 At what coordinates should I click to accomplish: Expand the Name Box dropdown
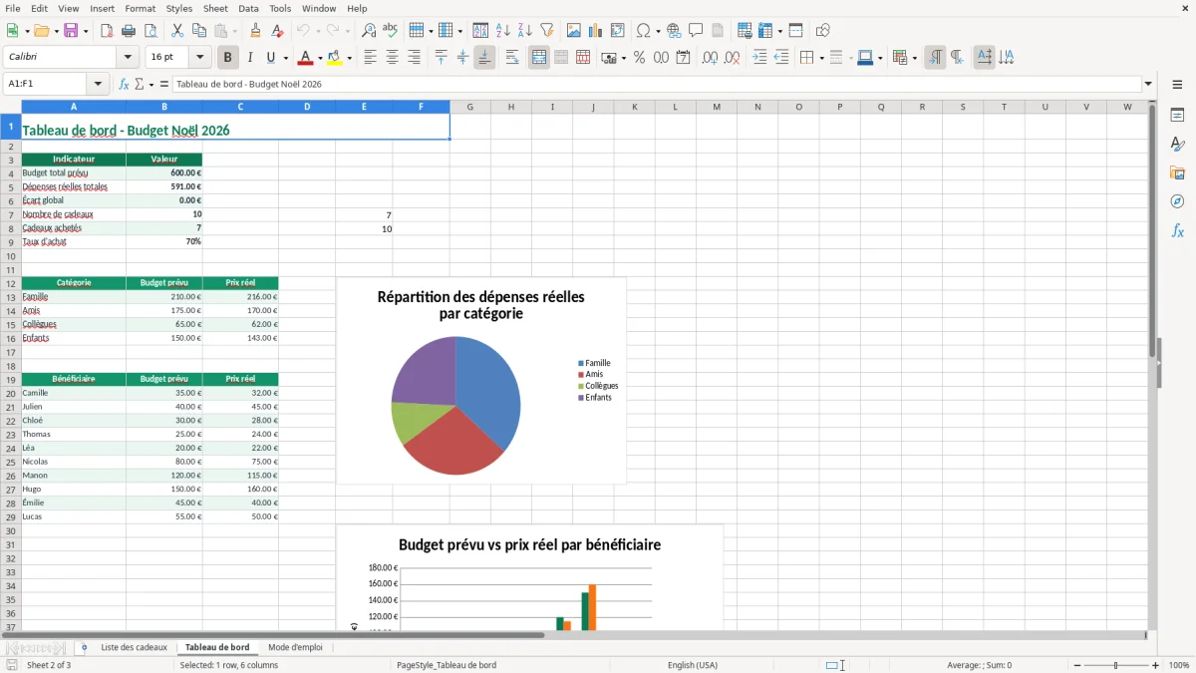[98, 84]
